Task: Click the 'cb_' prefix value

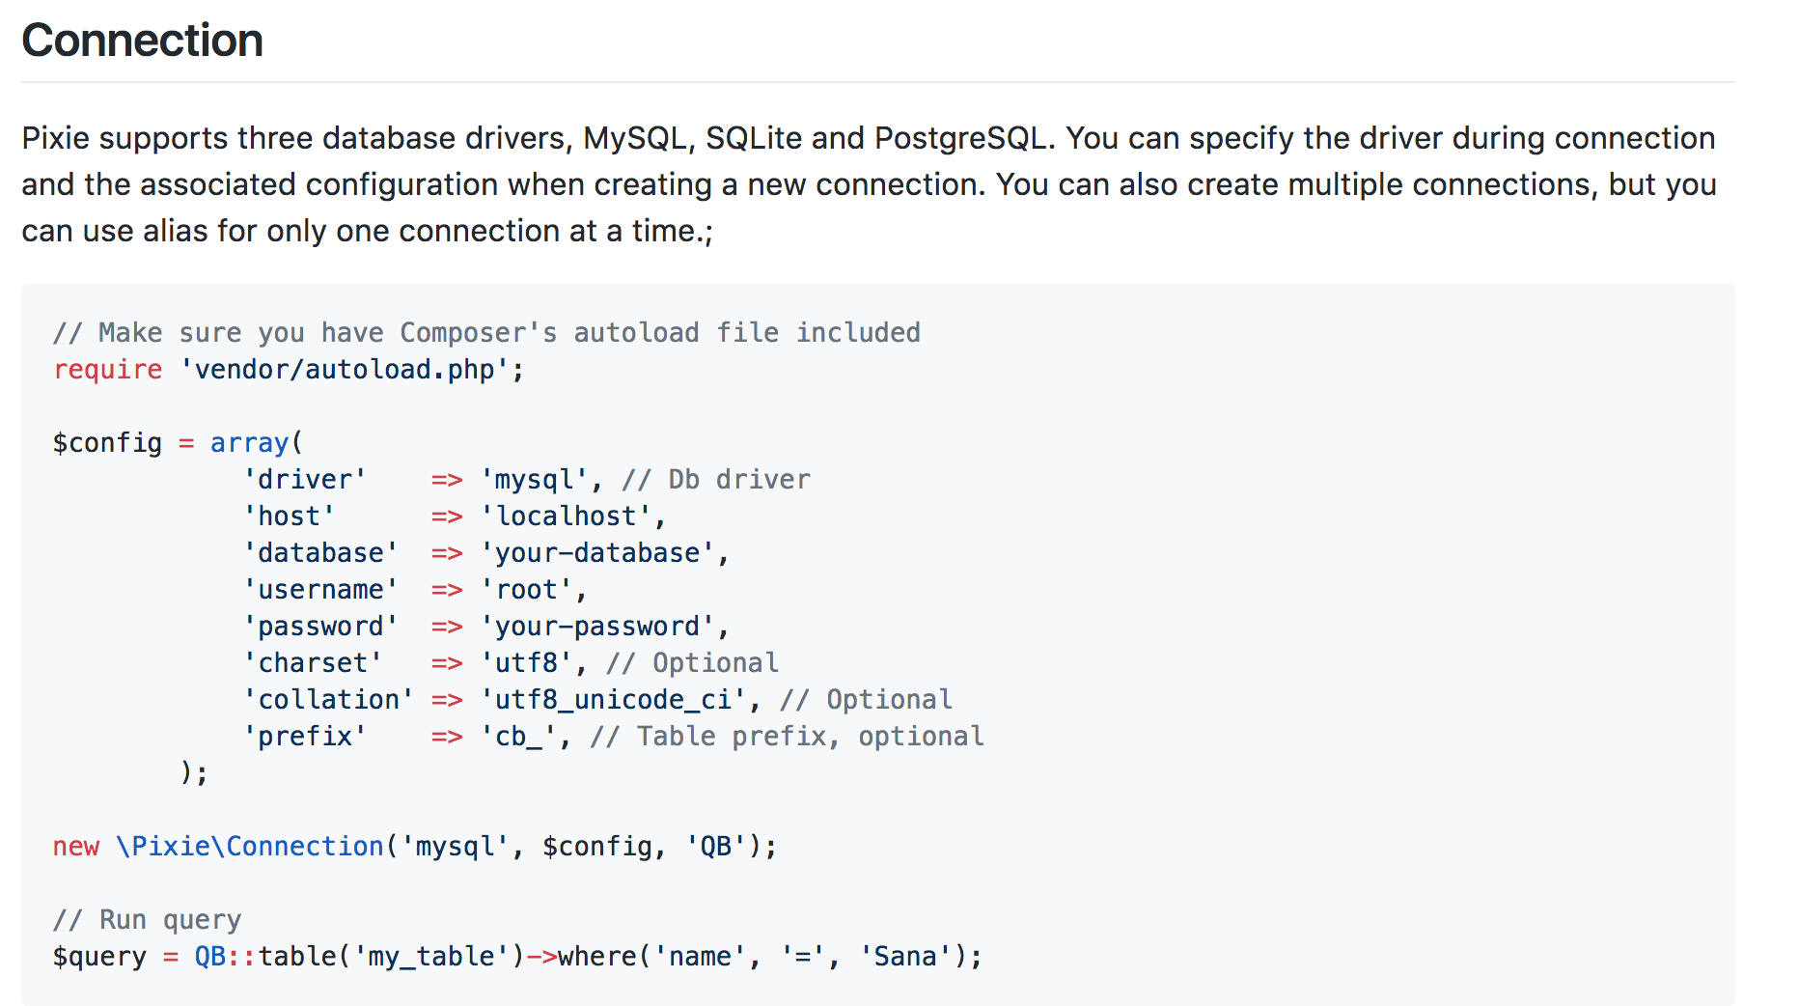Action: (x=519, y=737)
